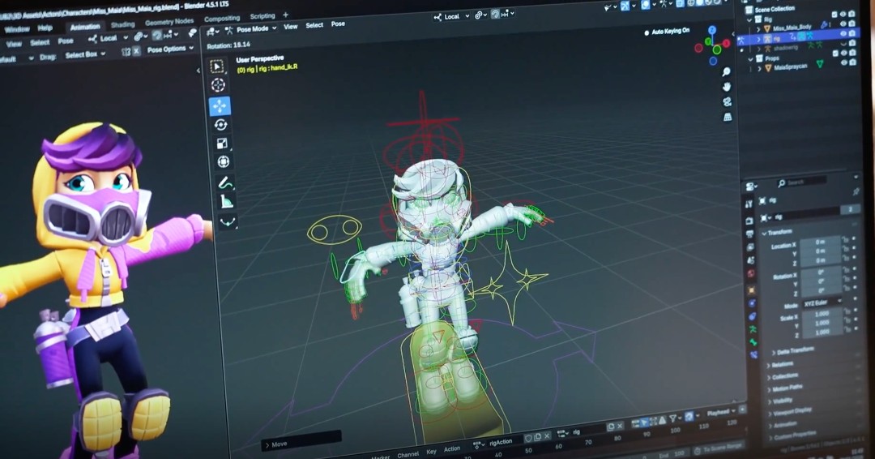Open the Key menu in dope sheet
875x459 pixels.
pyautogui.click(x=431, y=452)
